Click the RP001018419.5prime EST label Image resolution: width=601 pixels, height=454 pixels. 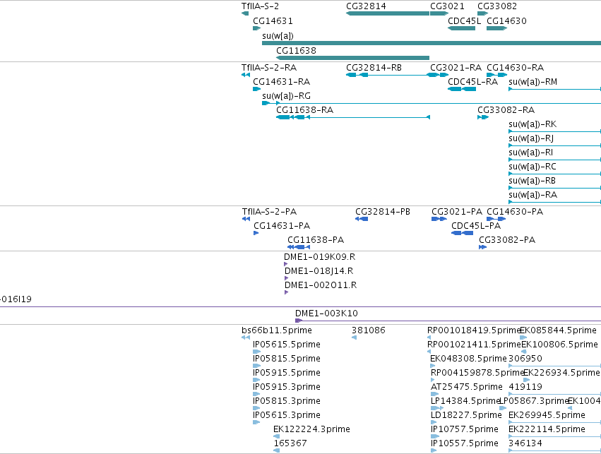click(473, 330)
